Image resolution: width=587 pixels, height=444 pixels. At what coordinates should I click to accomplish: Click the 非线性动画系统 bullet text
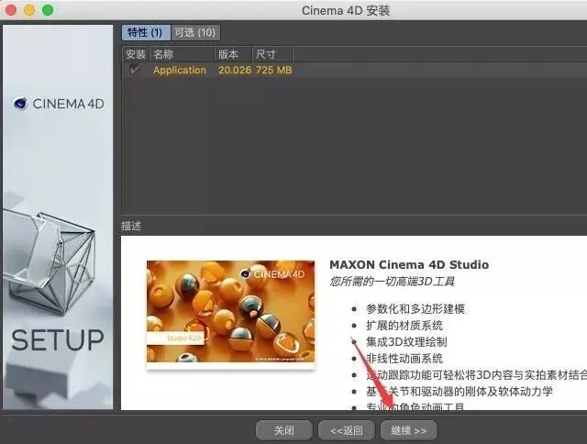point(404,359)
